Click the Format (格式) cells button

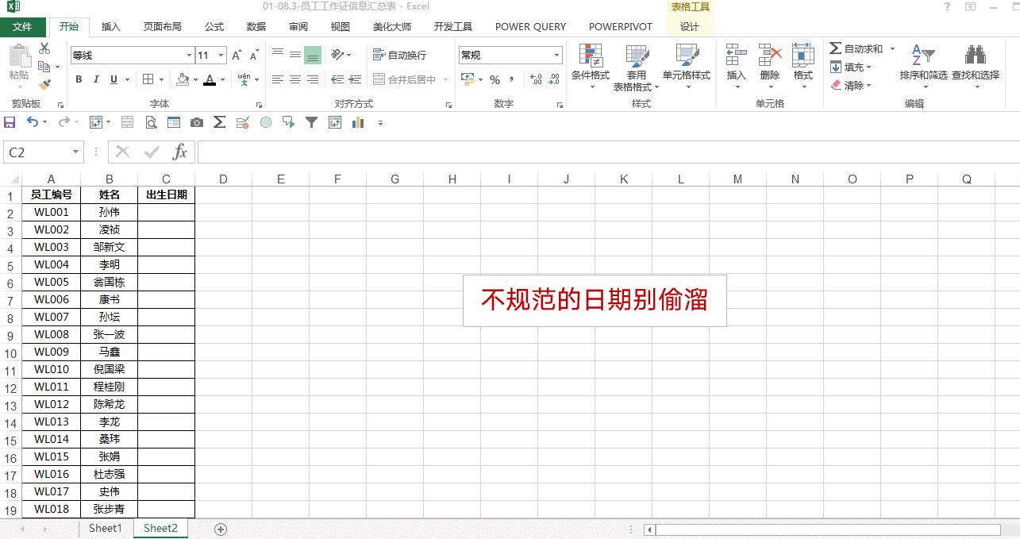click(803, 65)
